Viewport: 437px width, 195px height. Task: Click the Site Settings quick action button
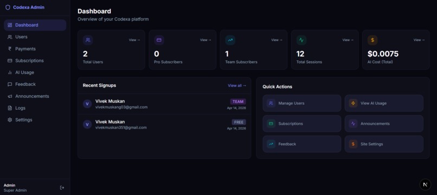pos(384,144)
